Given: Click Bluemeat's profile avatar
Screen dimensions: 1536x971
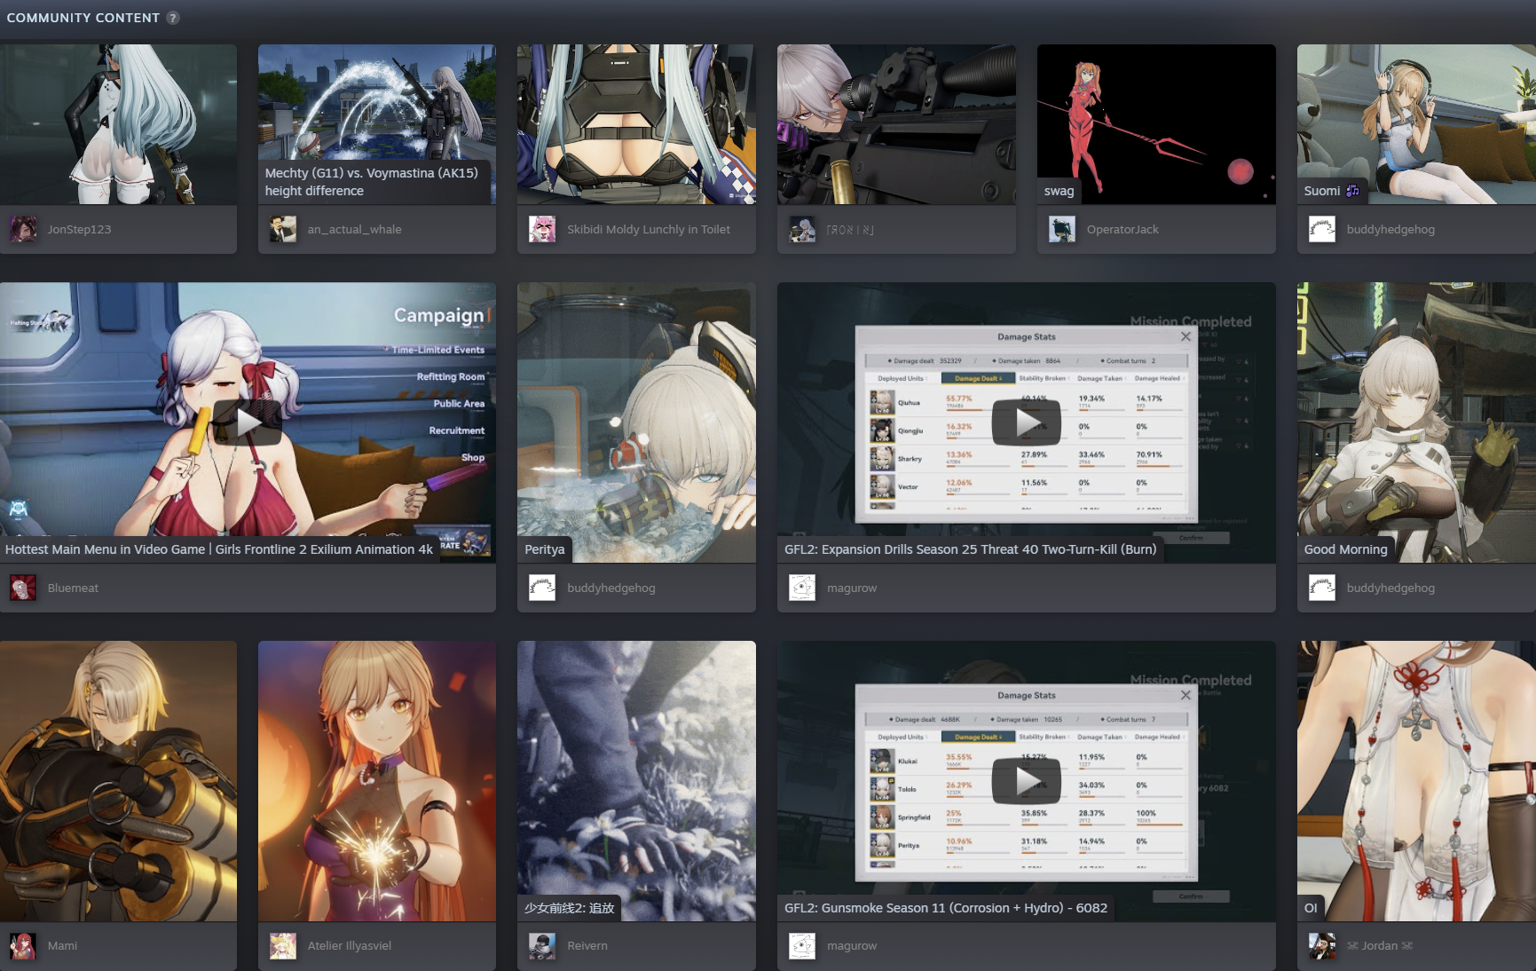Looking at the screenshot, I should click(x=23, y=588).
